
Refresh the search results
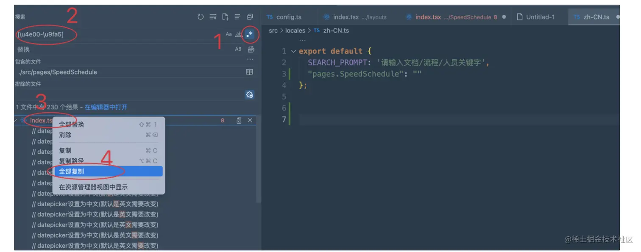(x=201, y=17)
